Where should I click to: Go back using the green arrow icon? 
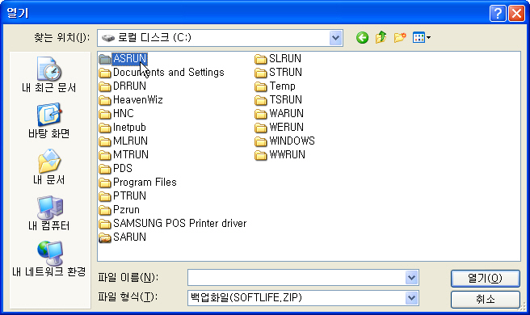click(x=362, y=37)
